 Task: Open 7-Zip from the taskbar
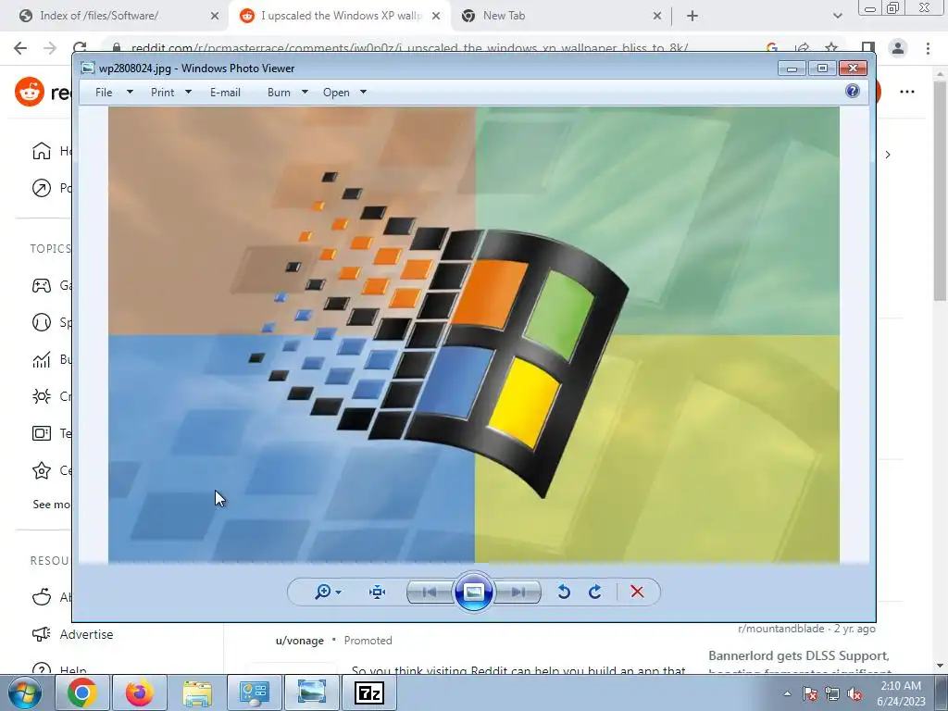click(x=368, y=692)
